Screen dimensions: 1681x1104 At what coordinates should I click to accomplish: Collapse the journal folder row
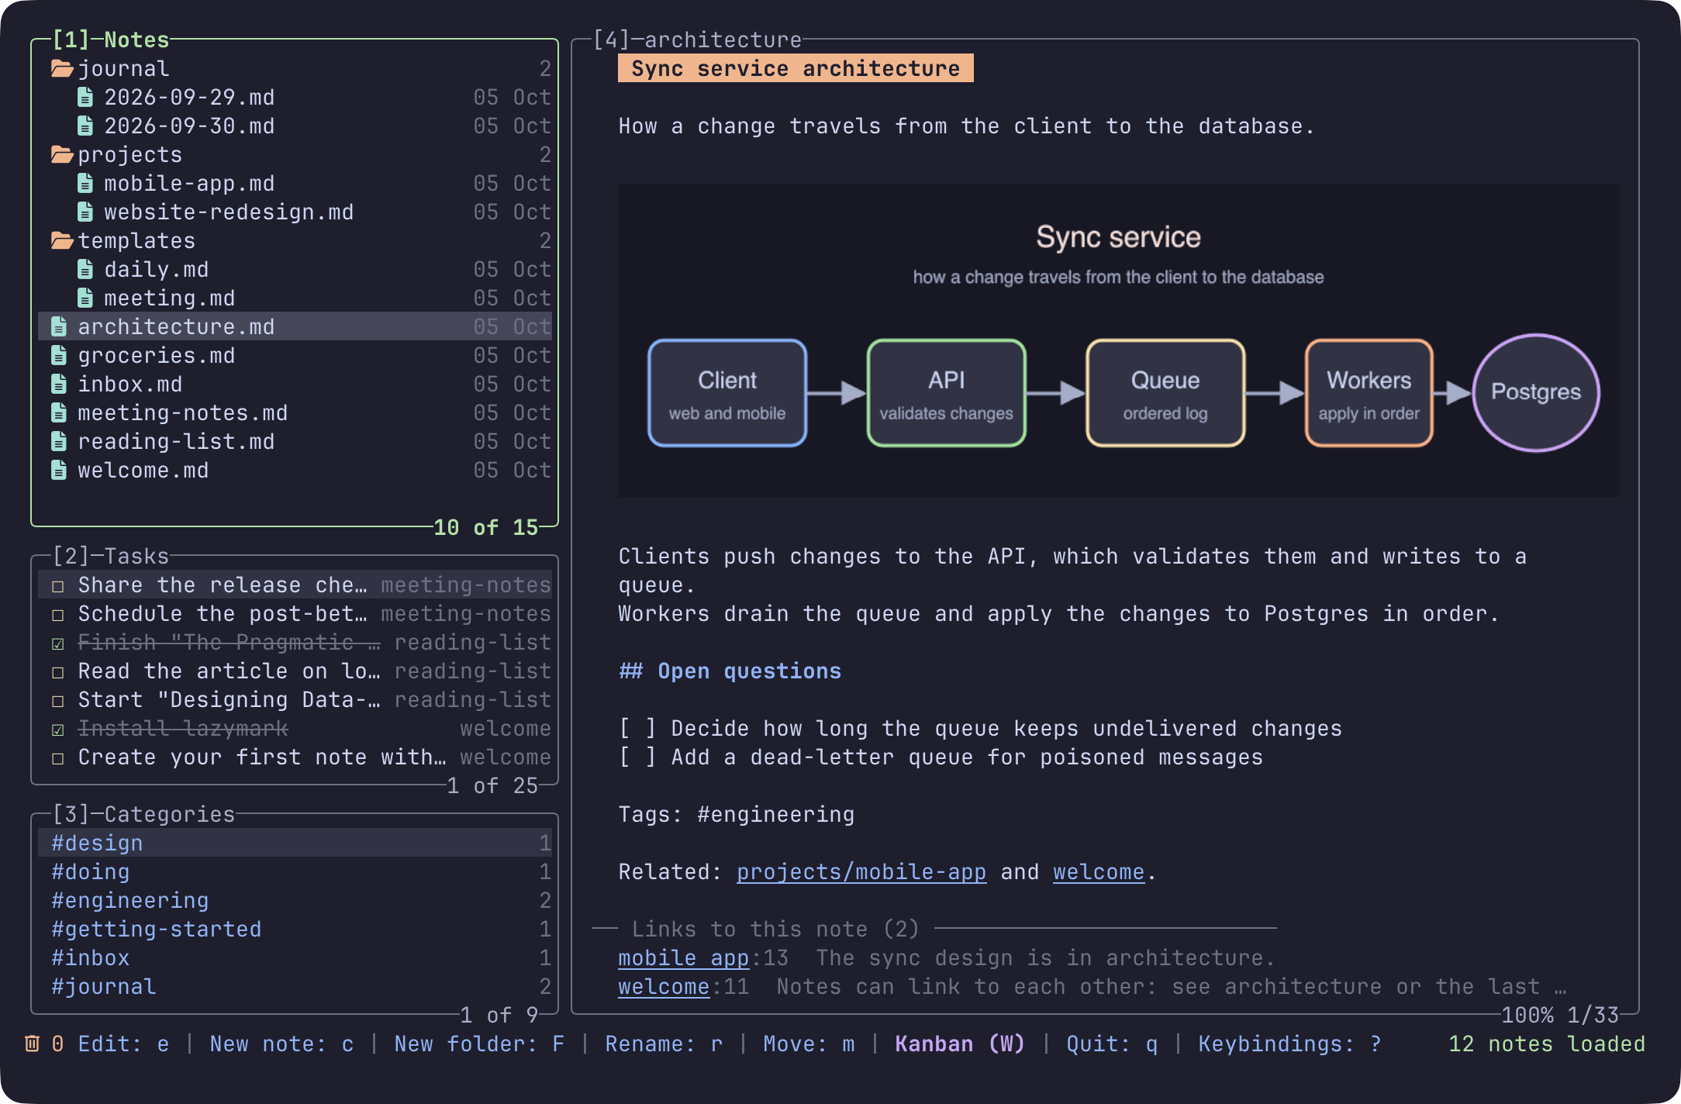295,69
